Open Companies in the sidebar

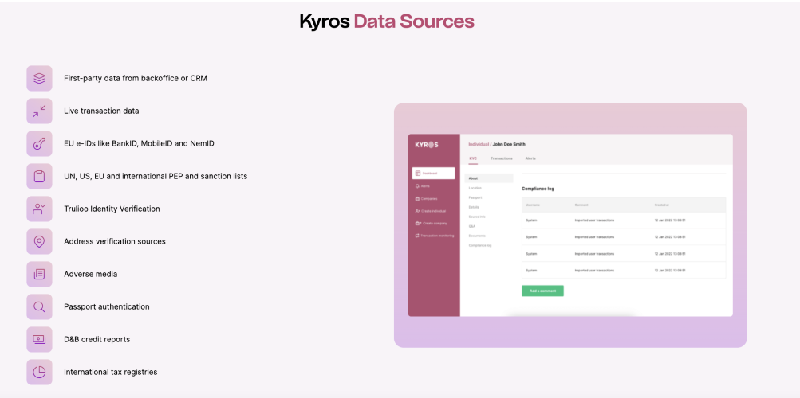427,198
